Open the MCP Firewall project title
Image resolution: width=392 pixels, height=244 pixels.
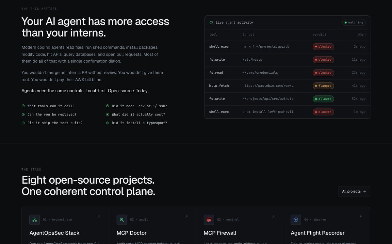220,233
